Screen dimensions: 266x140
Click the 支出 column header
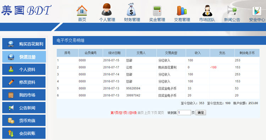point(222,53)
